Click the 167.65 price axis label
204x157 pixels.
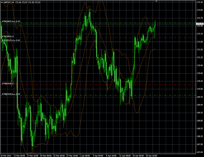click(x=200, y=152)
